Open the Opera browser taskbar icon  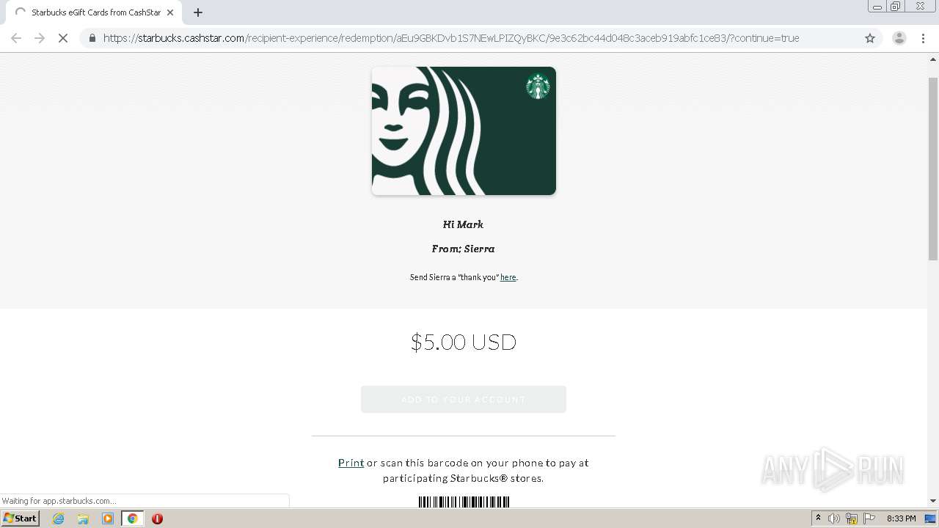(x=157, y=518)
